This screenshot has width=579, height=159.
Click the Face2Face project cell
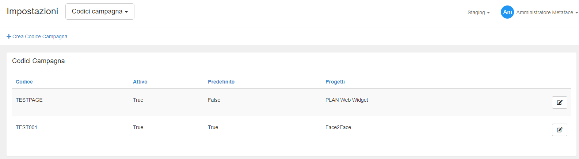click(338, 127)
